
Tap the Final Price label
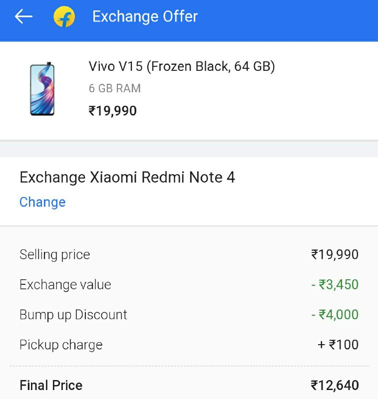coord(51,385)
